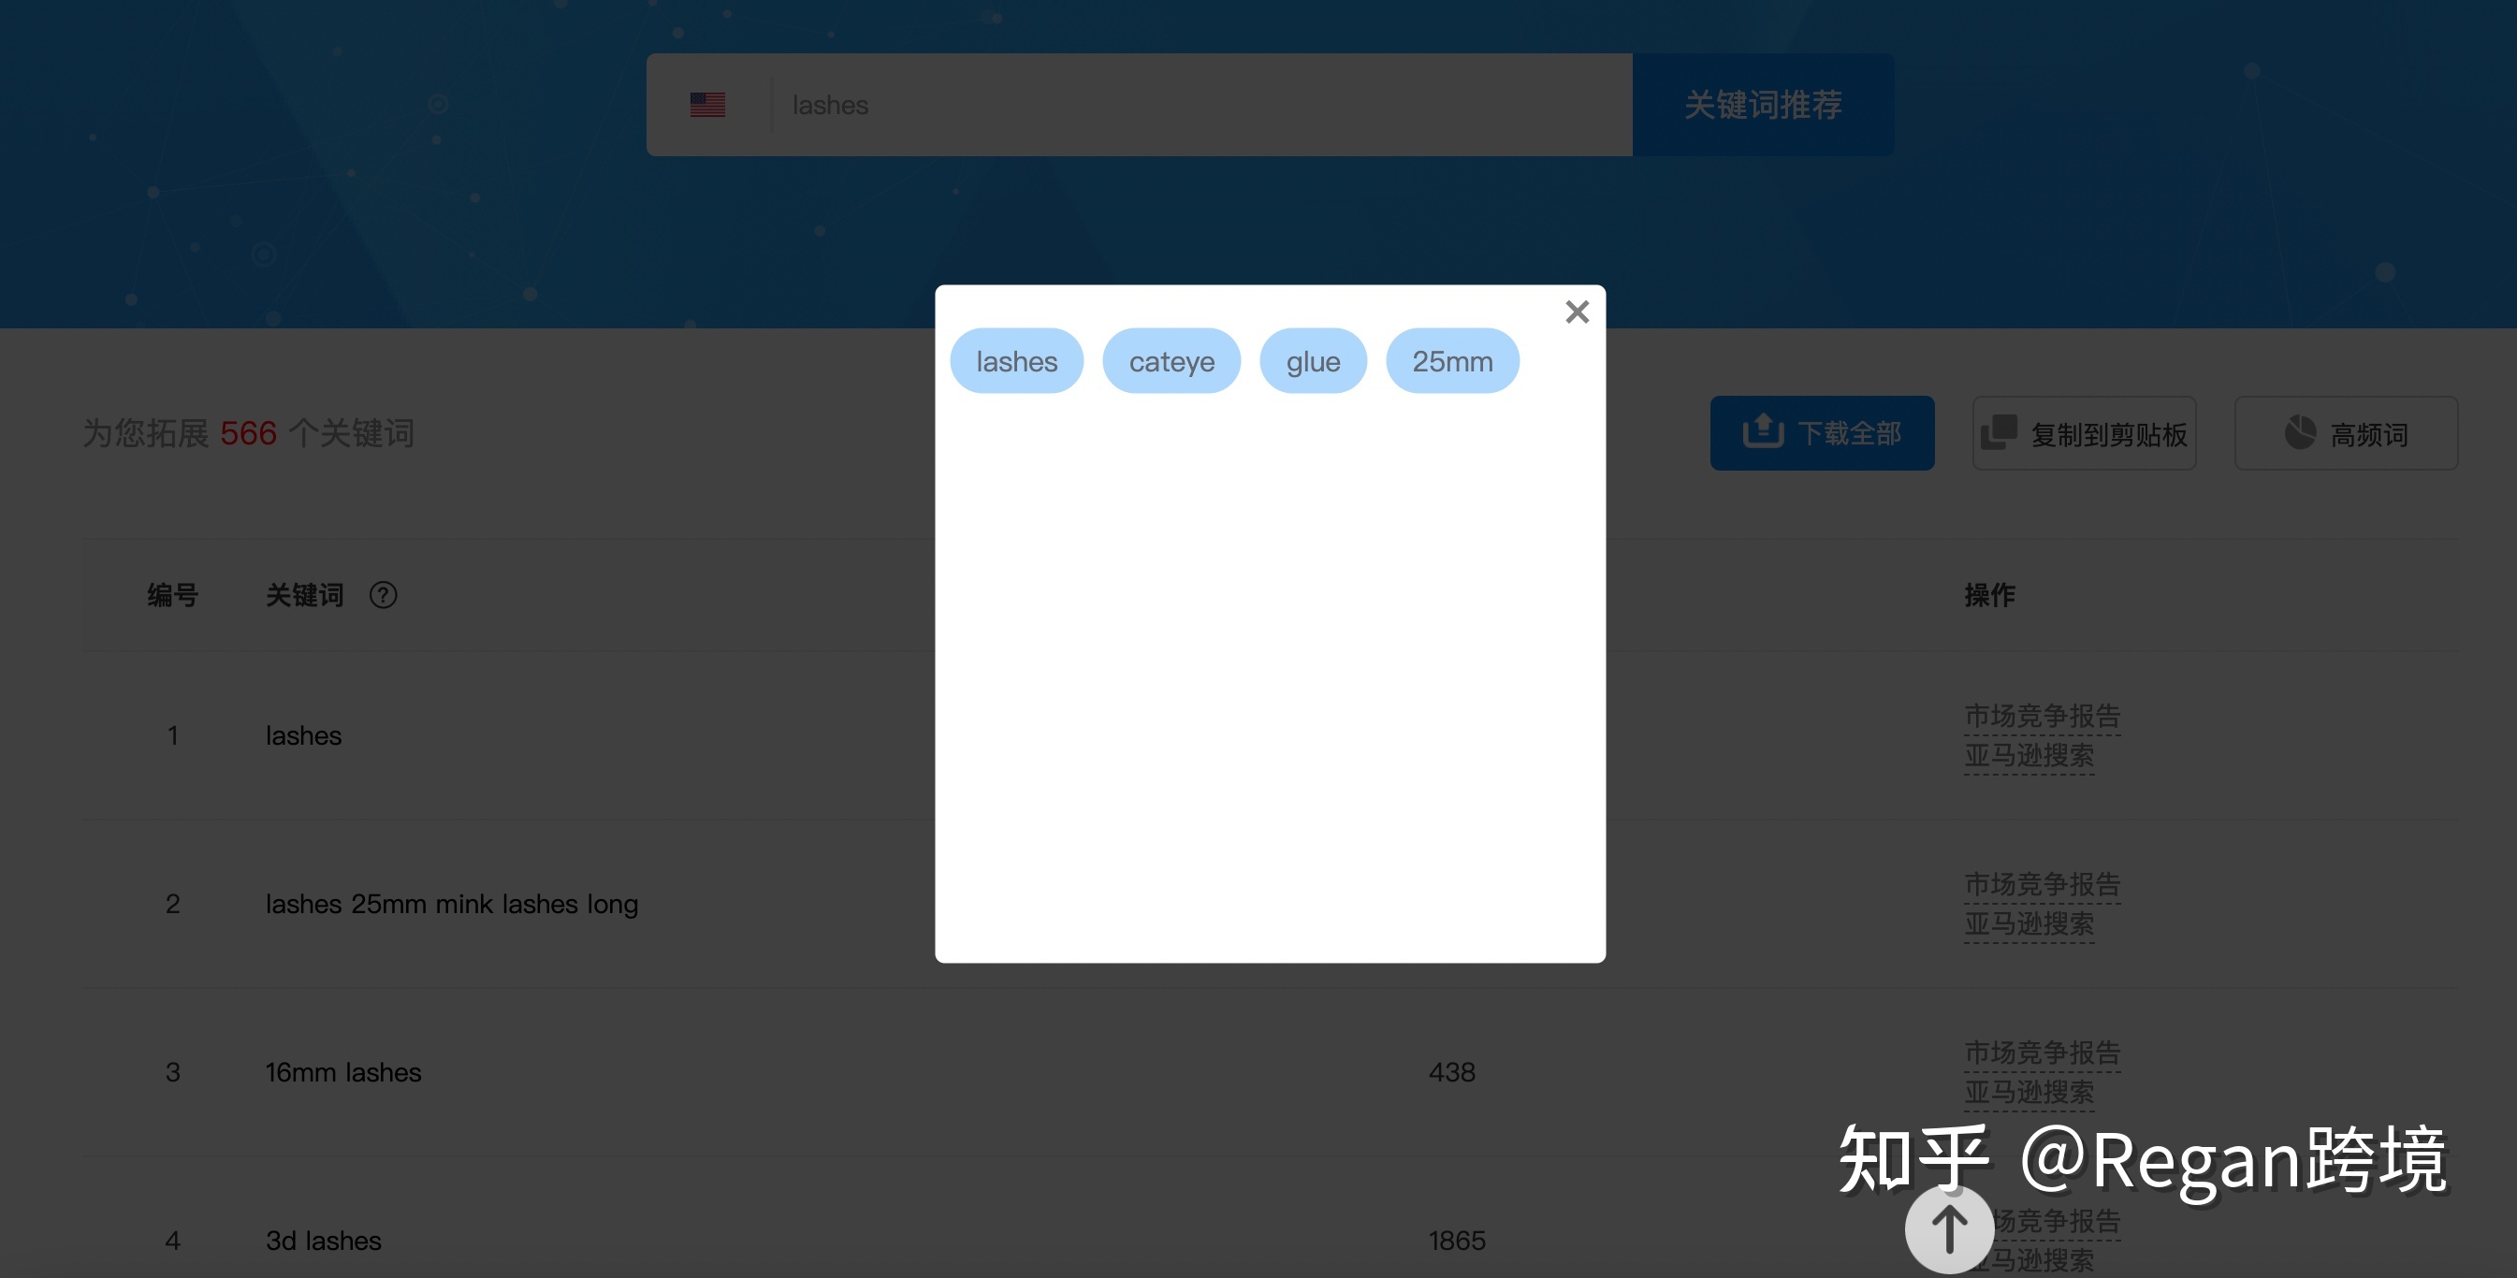Open 市场竞争报告 for 16mm lashes row

coord(2042,1053)
